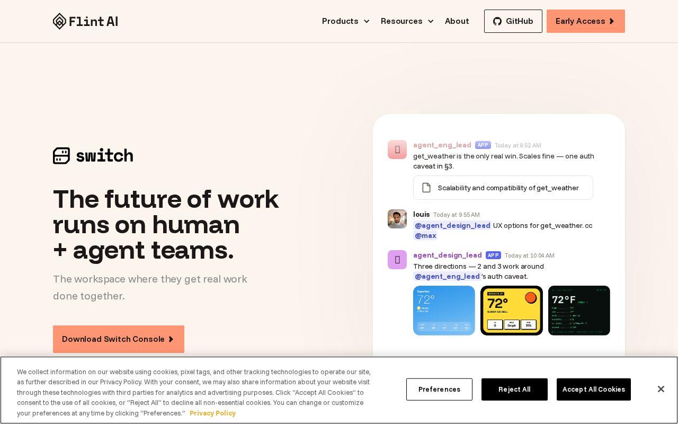Open the "Scalability and compatibility of get_weather" attachment
678x424 pixels.
coord(503,188)
